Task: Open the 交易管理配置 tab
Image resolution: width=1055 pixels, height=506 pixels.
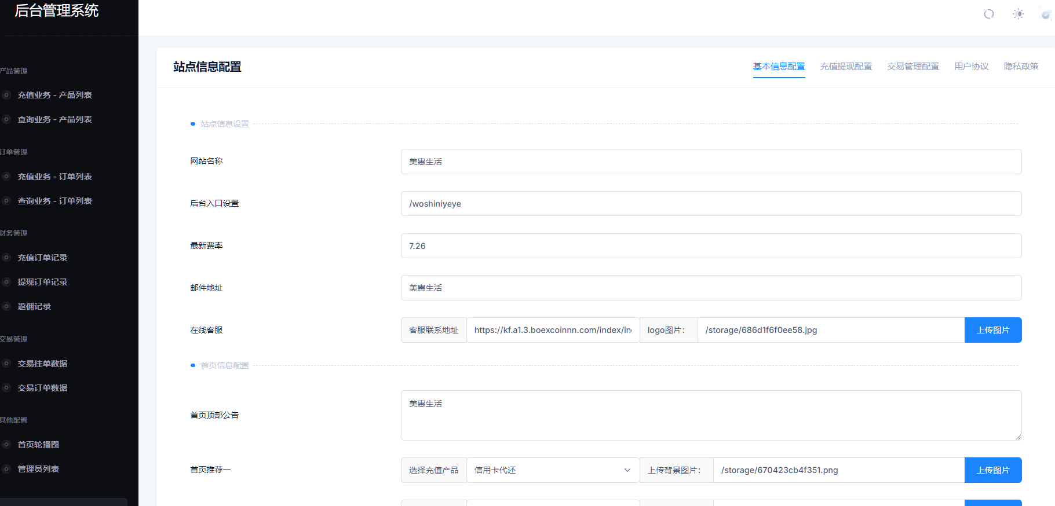Action: click(x=913, y=67)
